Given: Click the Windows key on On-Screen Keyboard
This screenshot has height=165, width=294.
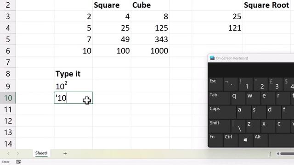Looking at the screenshot, I should click(245, 140).
